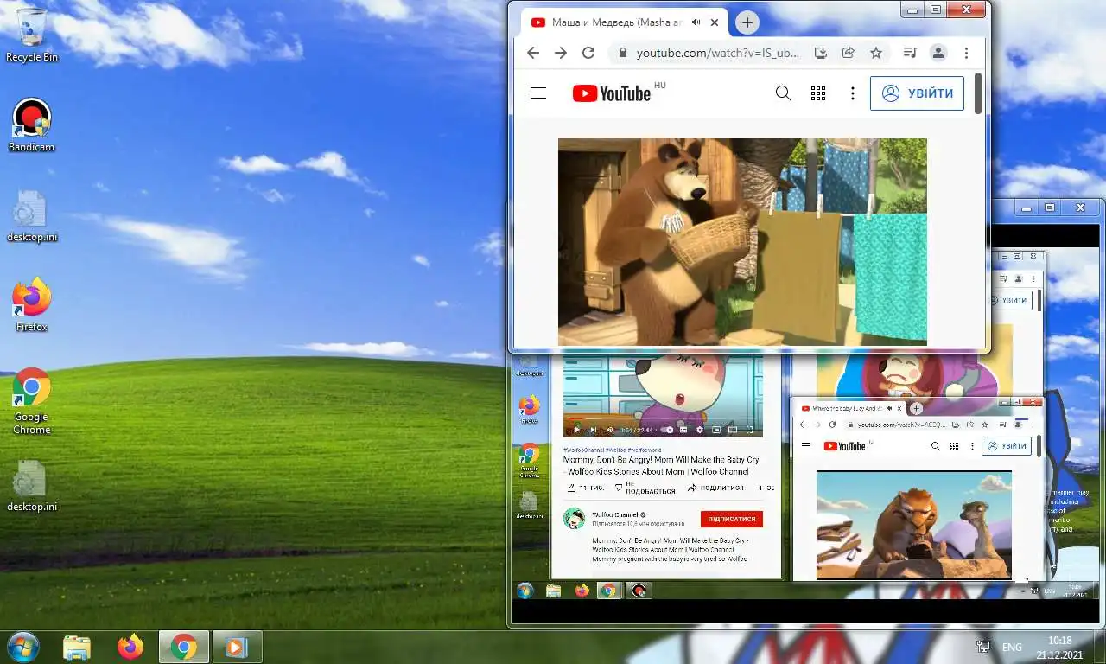The width and height of the screenshot is (1106, 664).
Task: Click the Wolfoo video progress bar
Action: pos(664,421)
